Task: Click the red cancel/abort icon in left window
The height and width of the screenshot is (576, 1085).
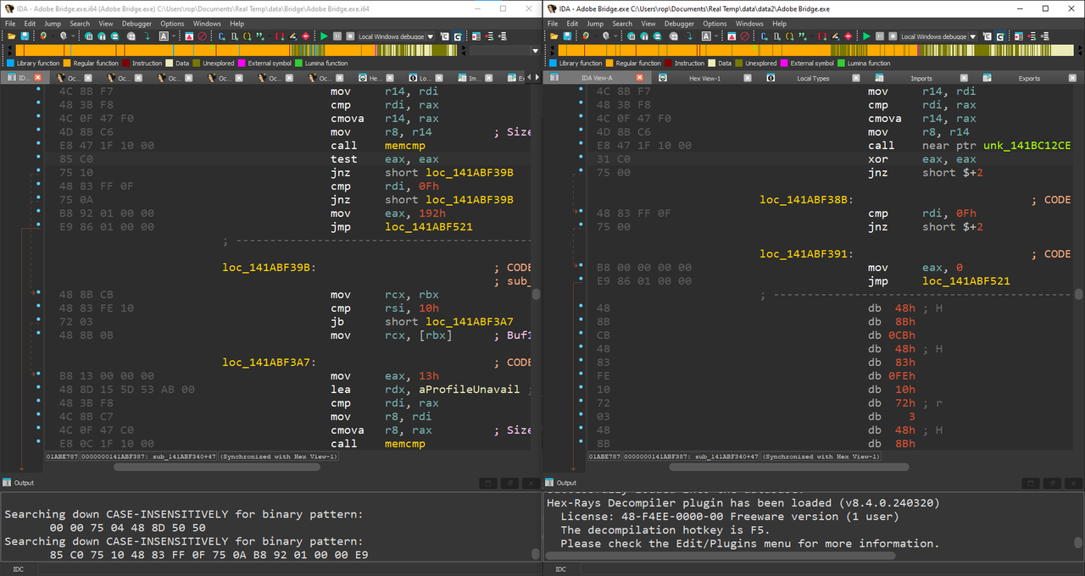Action: coord(203,36)
